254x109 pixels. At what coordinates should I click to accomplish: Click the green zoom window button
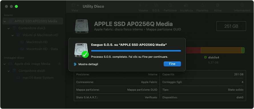pyautogui.click(x=16, y=7)
